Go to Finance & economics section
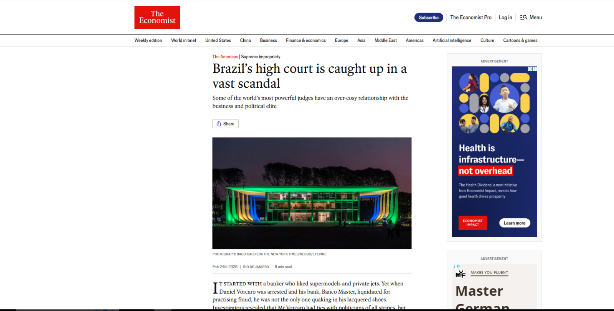 tap(305, 40)
